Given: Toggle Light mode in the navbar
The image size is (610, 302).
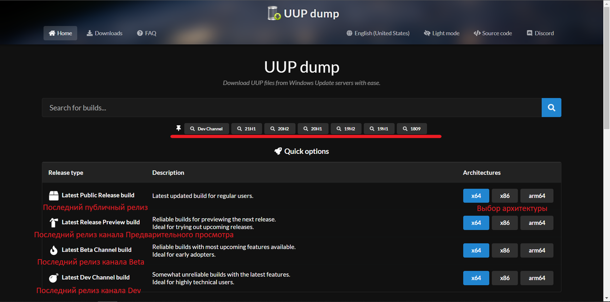Looking at the screenshot, I should pos(441,33).
